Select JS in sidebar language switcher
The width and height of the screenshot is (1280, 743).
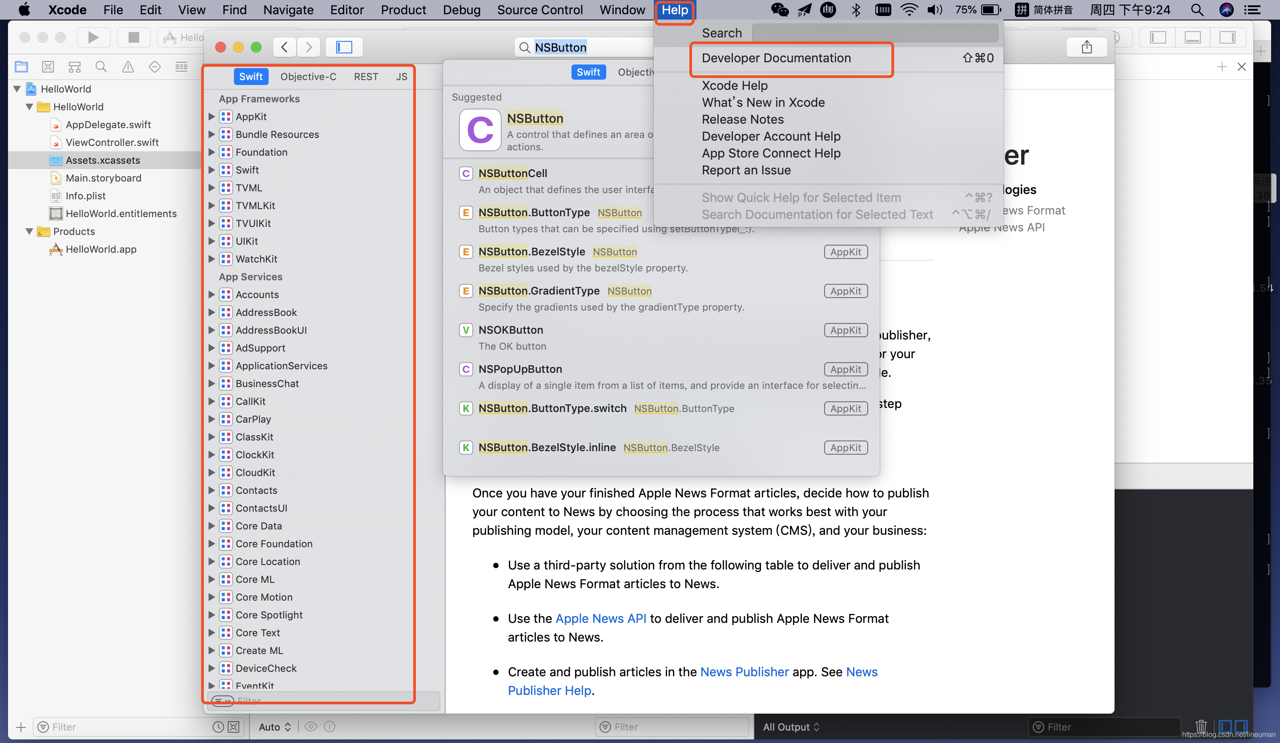point(401,77)
